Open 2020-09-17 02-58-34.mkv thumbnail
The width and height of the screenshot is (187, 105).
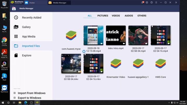(x=71, y=64)
